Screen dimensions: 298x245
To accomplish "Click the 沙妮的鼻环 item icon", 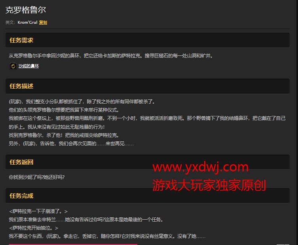I will tap(13, 66).
